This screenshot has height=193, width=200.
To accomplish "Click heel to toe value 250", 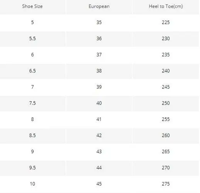I will (x=166, y=103).
